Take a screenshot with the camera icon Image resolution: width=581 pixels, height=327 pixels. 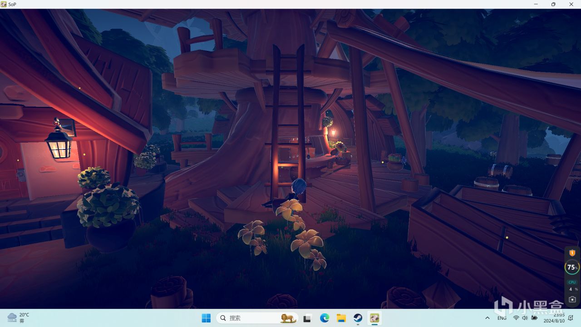pos(572,300)
